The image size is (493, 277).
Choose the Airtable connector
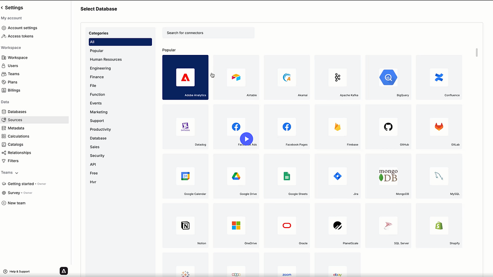tap(236, 77)
